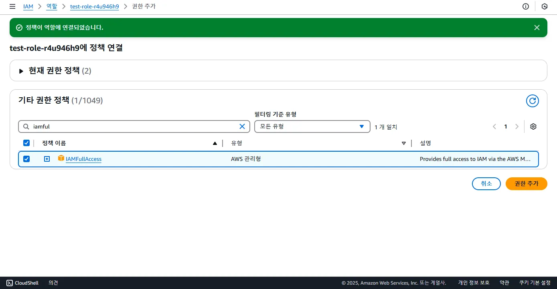The height and width of the screenshot is (289, 557).
Task: Go to next page of policies
Action: point(517,126)
